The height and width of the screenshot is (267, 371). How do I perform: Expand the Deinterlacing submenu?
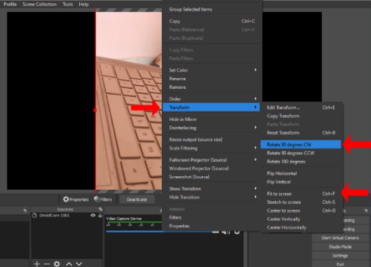212,128
